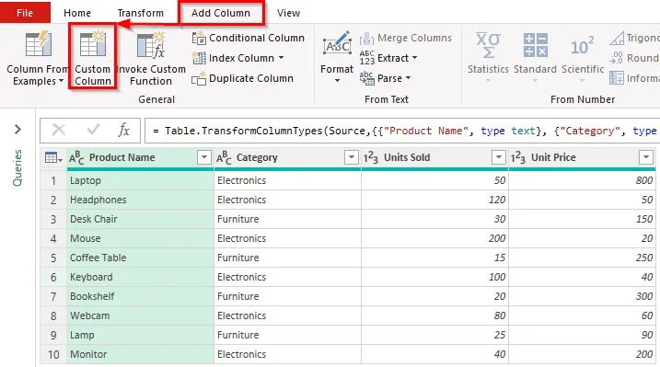Select row 10 header number

[x=53, y=355]
